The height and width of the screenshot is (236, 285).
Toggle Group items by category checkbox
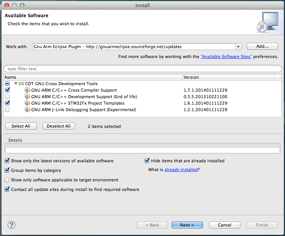click(x=7, y=170)
